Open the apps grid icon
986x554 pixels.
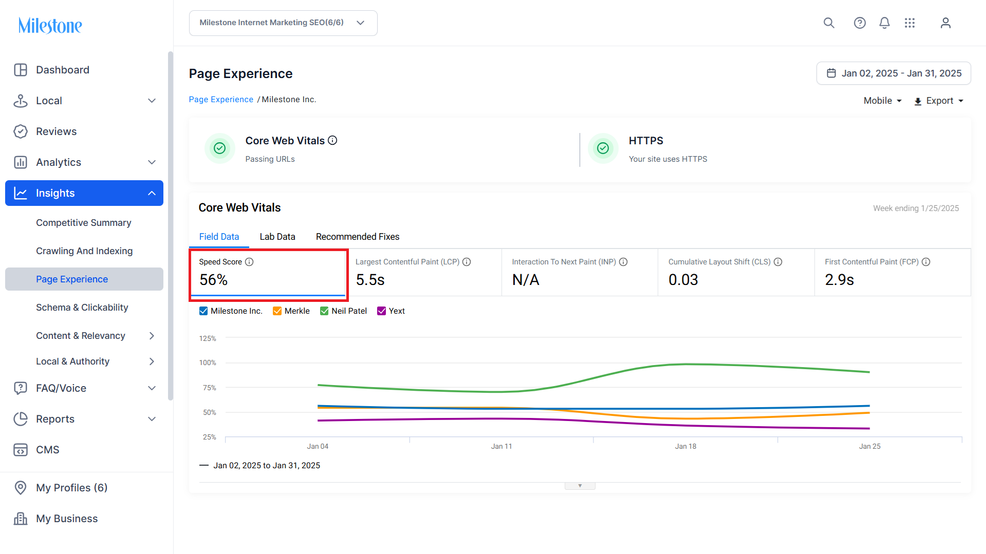click(909, 23)
